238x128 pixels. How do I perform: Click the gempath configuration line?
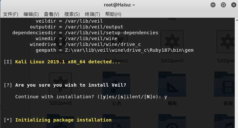coord(115,50)
